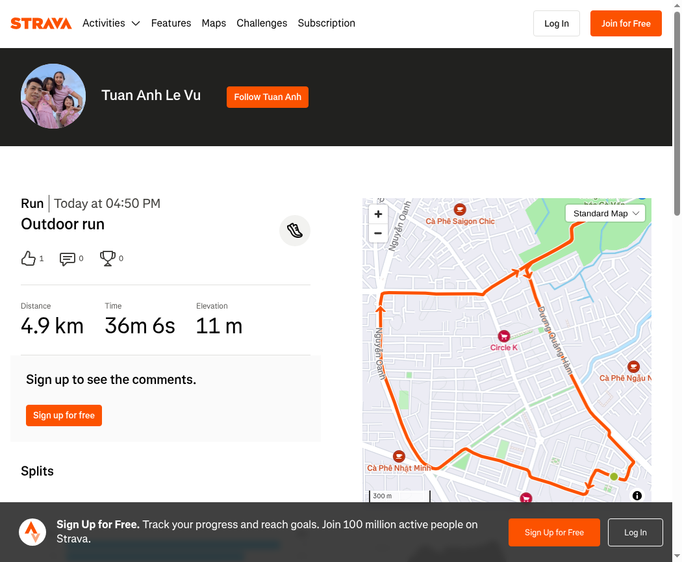The image size is (682, 562).
Task: Click Sign up for free under comments
Action: pos(64,415)
